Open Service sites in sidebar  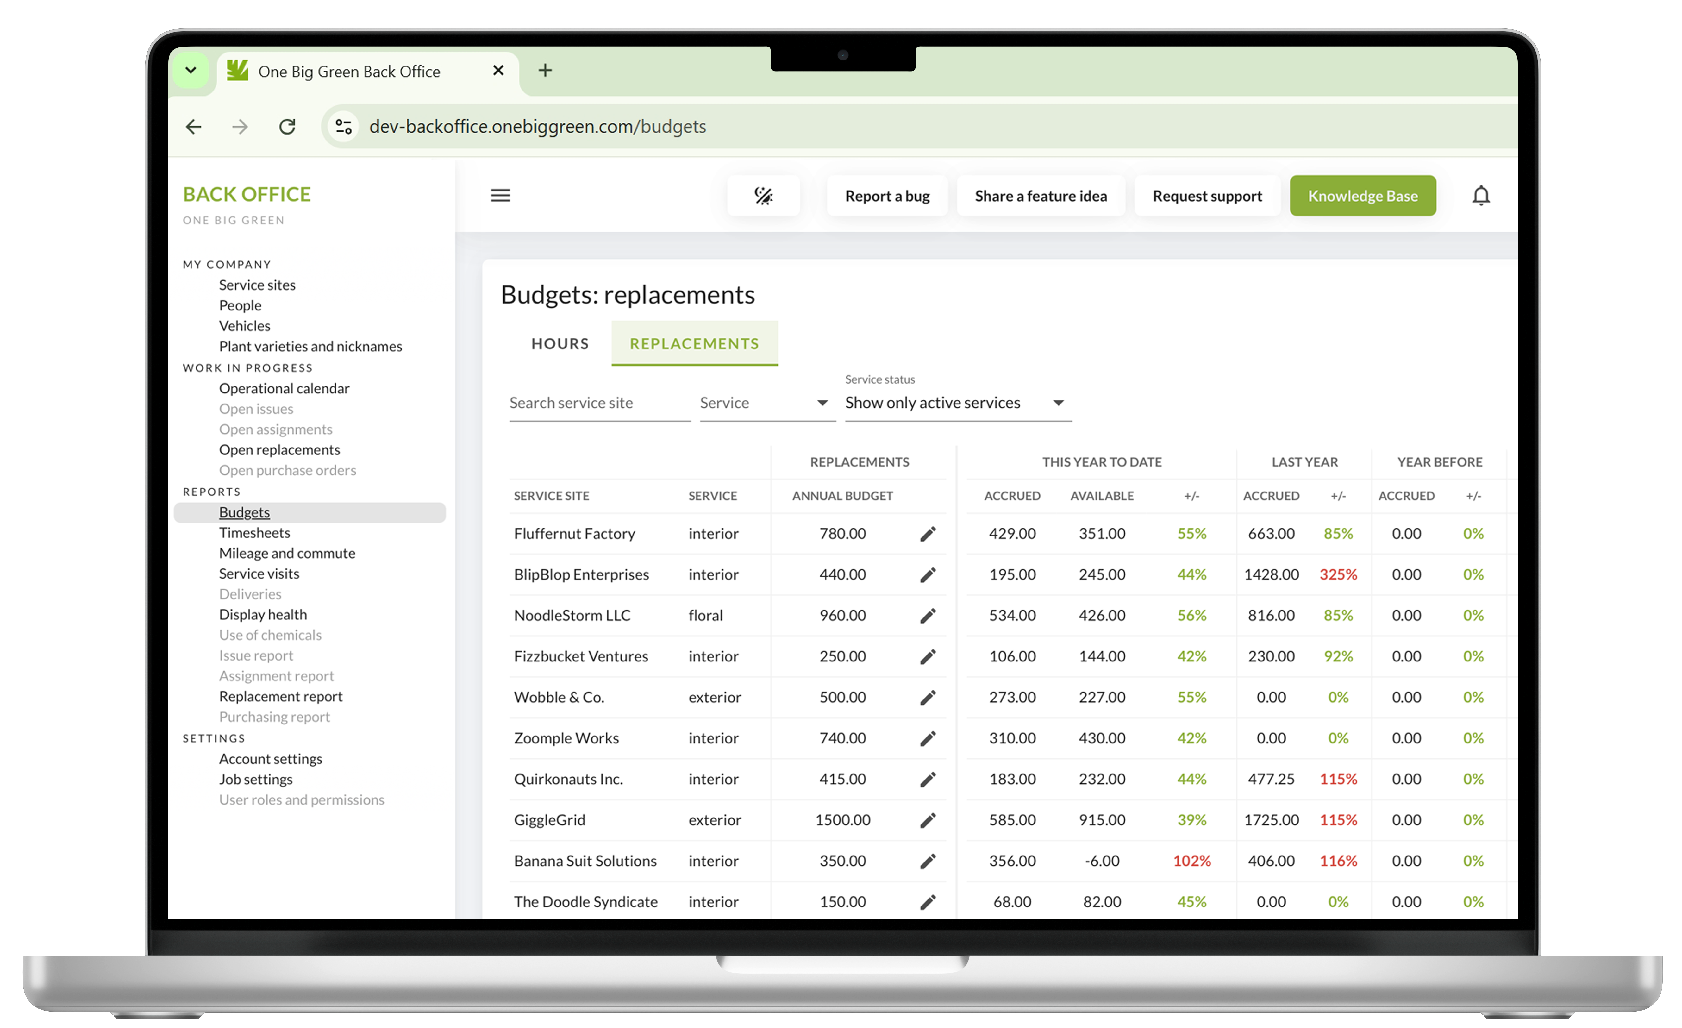tap(257, 285)
